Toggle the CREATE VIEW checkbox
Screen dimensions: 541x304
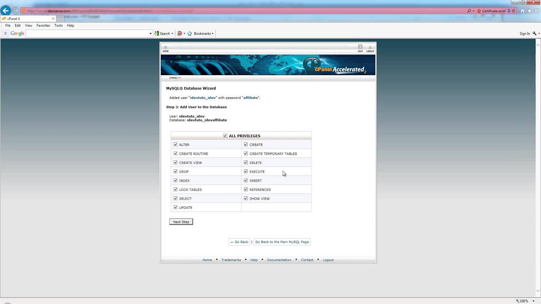tap(175, 162)
